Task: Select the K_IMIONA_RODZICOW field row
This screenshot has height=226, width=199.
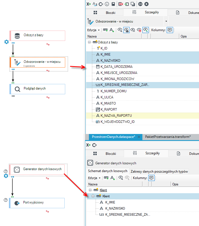Action: coord(142,79)
